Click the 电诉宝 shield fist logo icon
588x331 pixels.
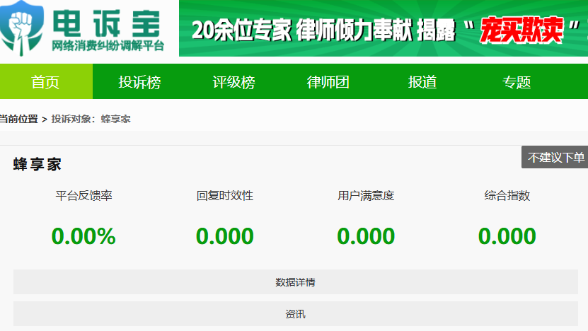[x=21, y=28]
